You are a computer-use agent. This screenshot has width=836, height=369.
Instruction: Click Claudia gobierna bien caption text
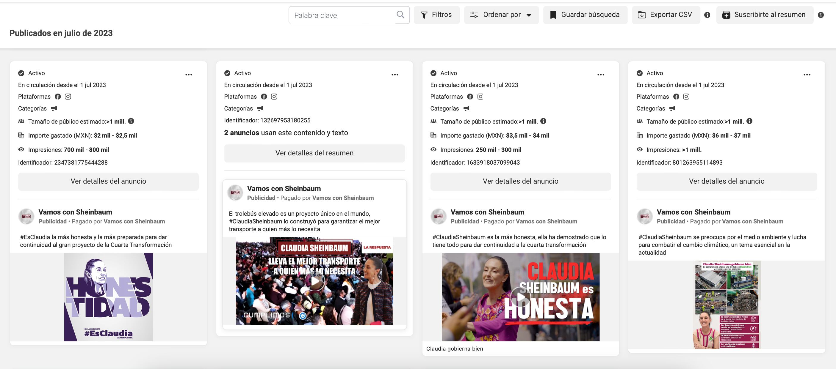tap(454, 349)
